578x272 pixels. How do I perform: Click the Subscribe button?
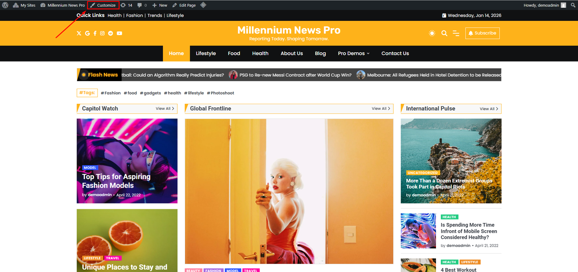[x=482, y=33]
